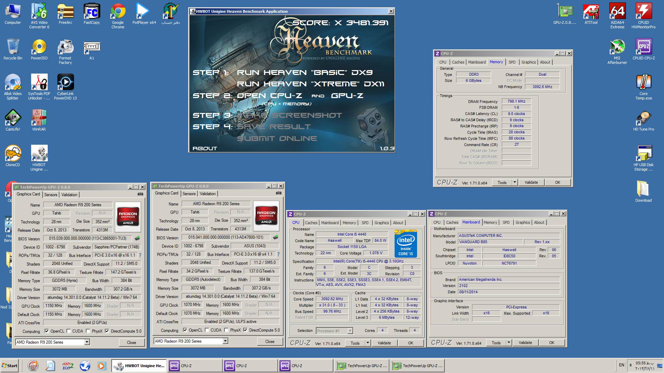Click SUBMIT ONLINE in Heaven benchmark
This screenshot has height=373, width=664.
point(277,138)
